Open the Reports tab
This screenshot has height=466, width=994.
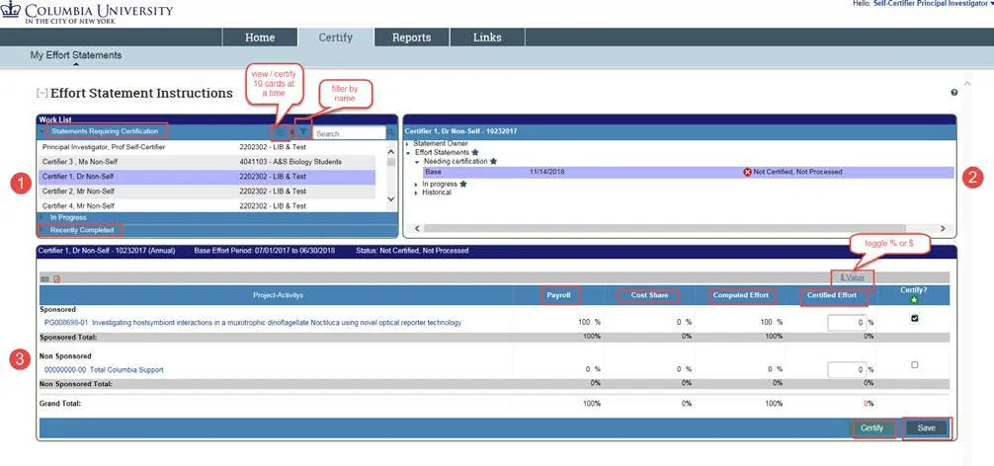click(411, 38)
